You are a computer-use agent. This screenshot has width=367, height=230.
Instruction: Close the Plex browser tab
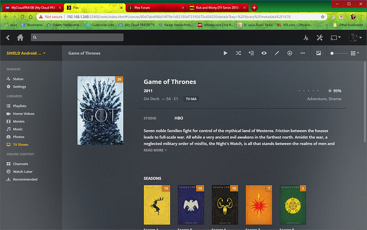coord(121,8)
